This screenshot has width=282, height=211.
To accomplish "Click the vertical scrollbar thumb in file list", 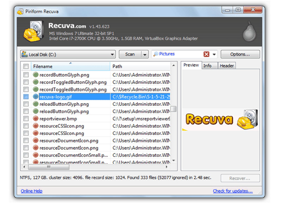I will click(173, 109).
